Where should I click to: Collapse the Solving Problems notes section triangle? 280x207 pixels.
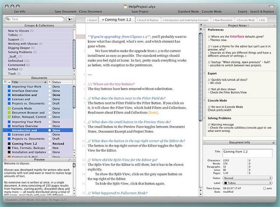click(205, 118)
